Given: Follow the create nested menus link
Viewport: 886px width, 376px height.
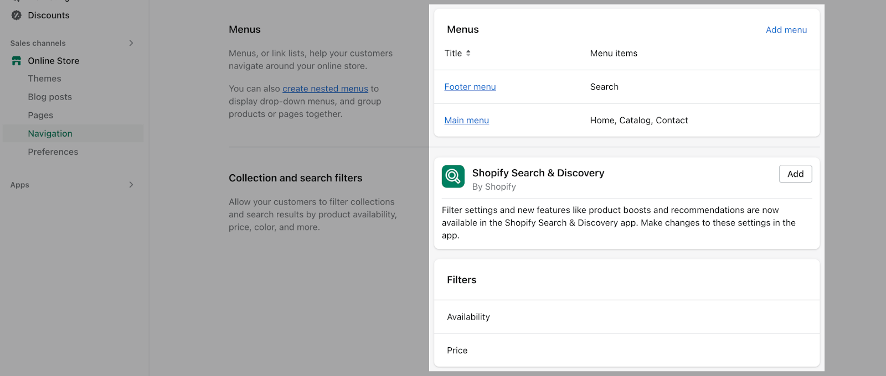Looking at the screenshot, I should (325, 88).
